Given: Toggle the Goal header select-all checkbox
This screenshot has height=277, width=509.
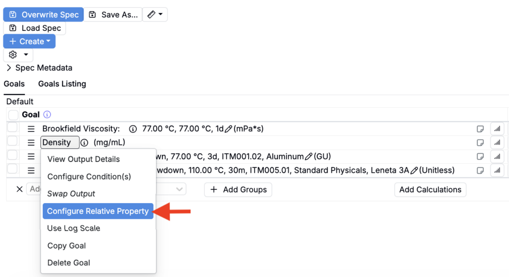Looking at the screenshot, I should (13, 115).
